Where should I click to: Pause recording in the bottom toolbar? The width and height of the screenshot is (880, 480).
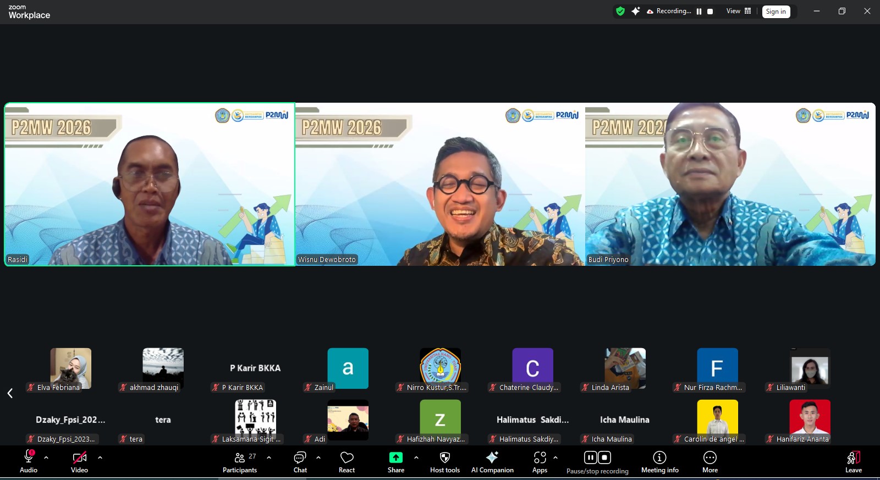(590, 457)
